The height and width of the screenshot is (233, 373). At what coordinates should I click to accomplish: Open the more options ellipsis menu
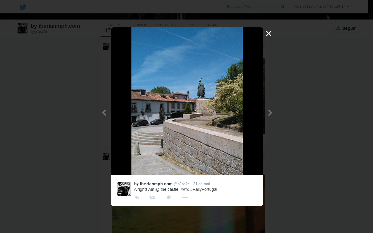tap(185, 197)
